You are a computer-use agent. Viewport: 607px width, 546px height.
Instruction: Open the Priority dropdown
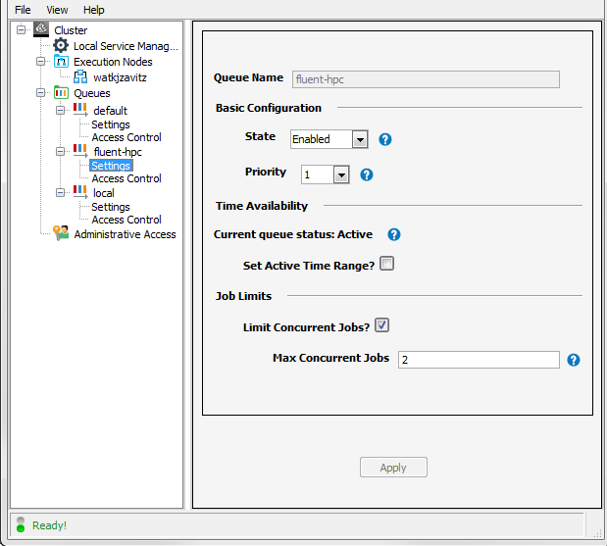point(341,175)
